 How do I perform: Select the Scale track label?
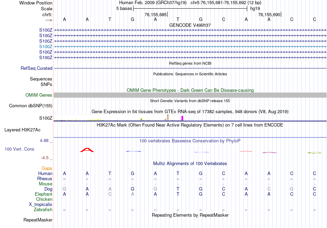[x=46, y=9]
